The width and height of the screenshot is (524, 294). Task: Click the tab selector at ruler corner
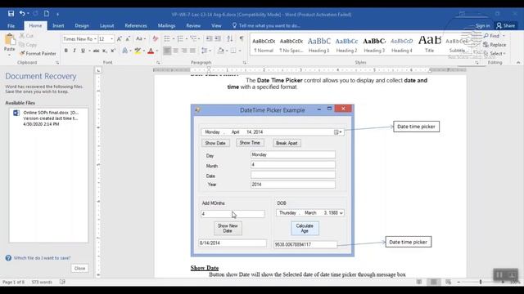point(98,70)
